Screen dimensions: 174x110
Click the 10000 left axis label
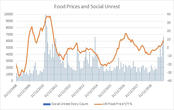point(9,14)
